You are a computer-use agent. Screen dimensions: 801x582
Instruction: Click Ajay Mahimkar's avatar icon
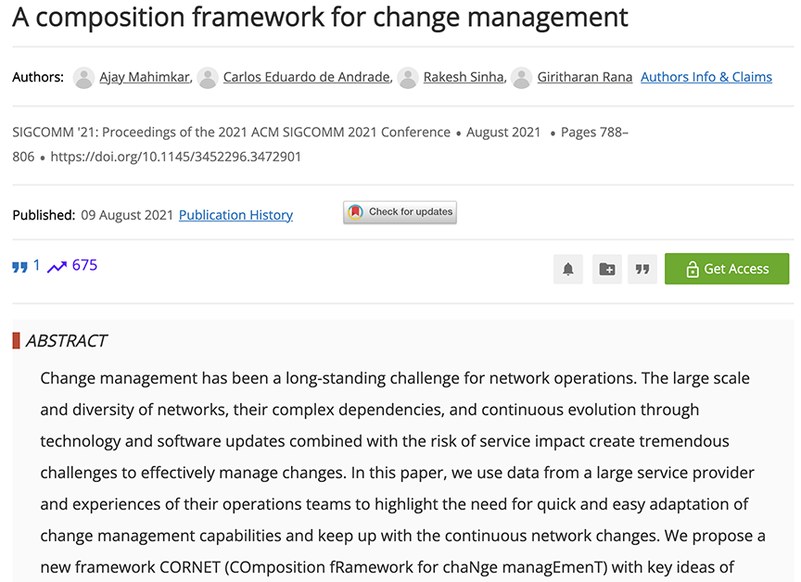pyautogui.click(x=83, y=78)
